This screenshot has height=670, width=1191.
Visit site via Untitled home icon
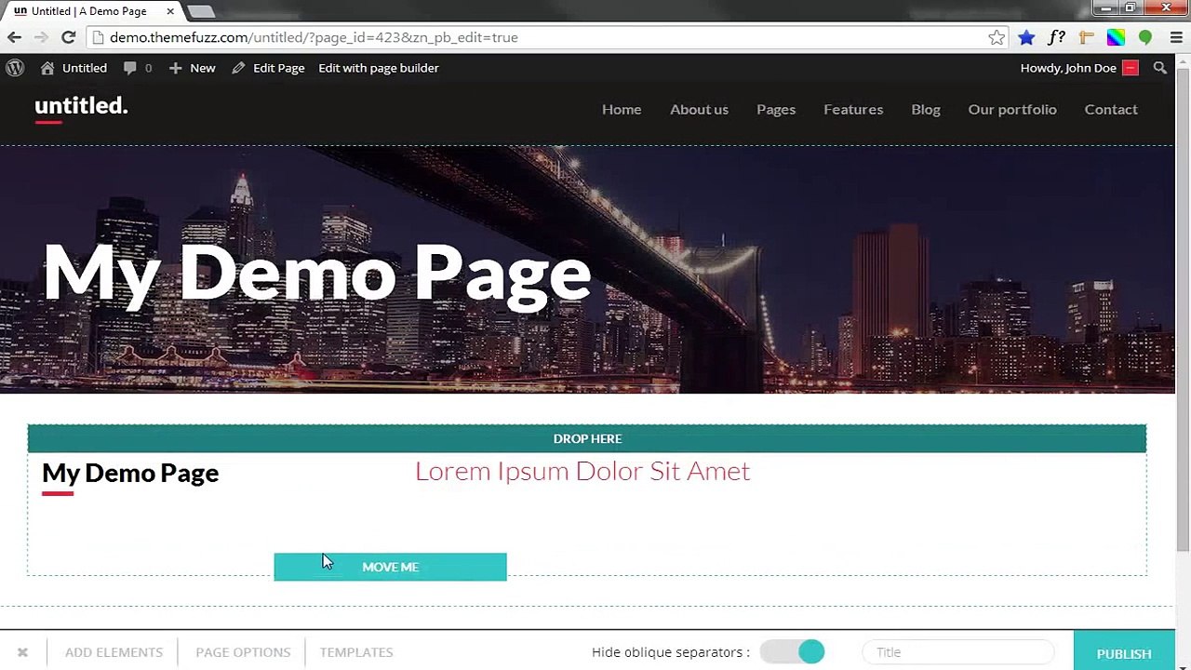coord(47,68)
